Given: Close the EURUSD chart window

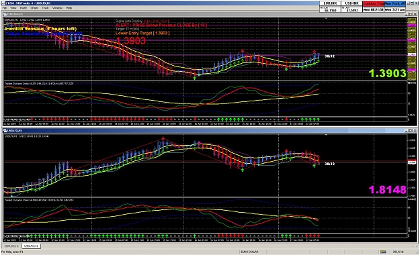Looking at the screenshot, I should coord(415,14).
